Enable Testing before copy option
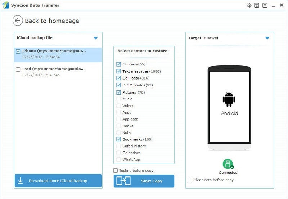The height and width of the screenshot is (199, 288). pos(116,171)
